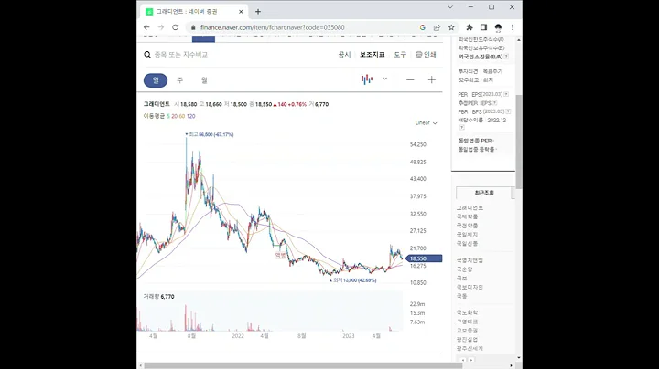Click the help icon next to 외국인소진율
The width and height of the screenshot is (659, 369).
pyautogui.click(x=506, y=57)
